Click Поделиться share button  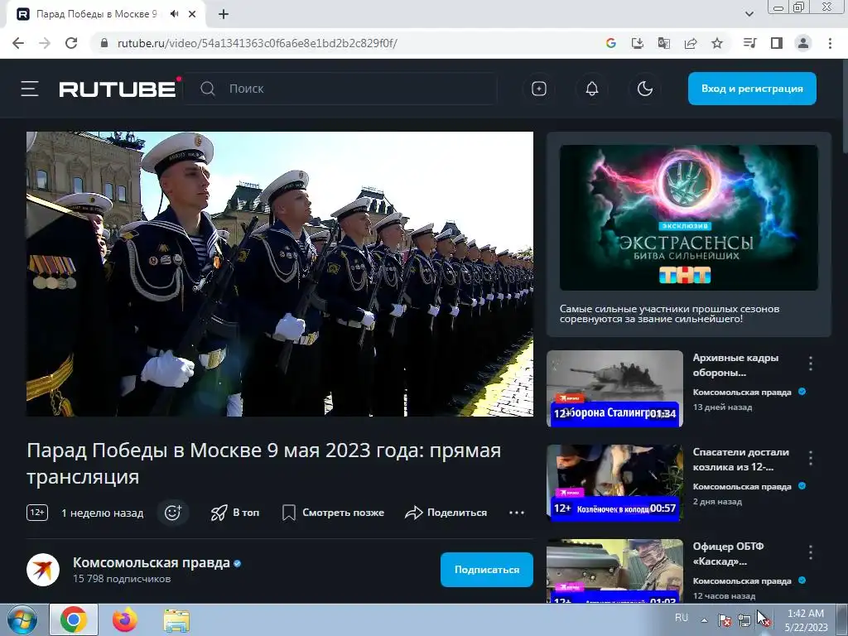446,512
